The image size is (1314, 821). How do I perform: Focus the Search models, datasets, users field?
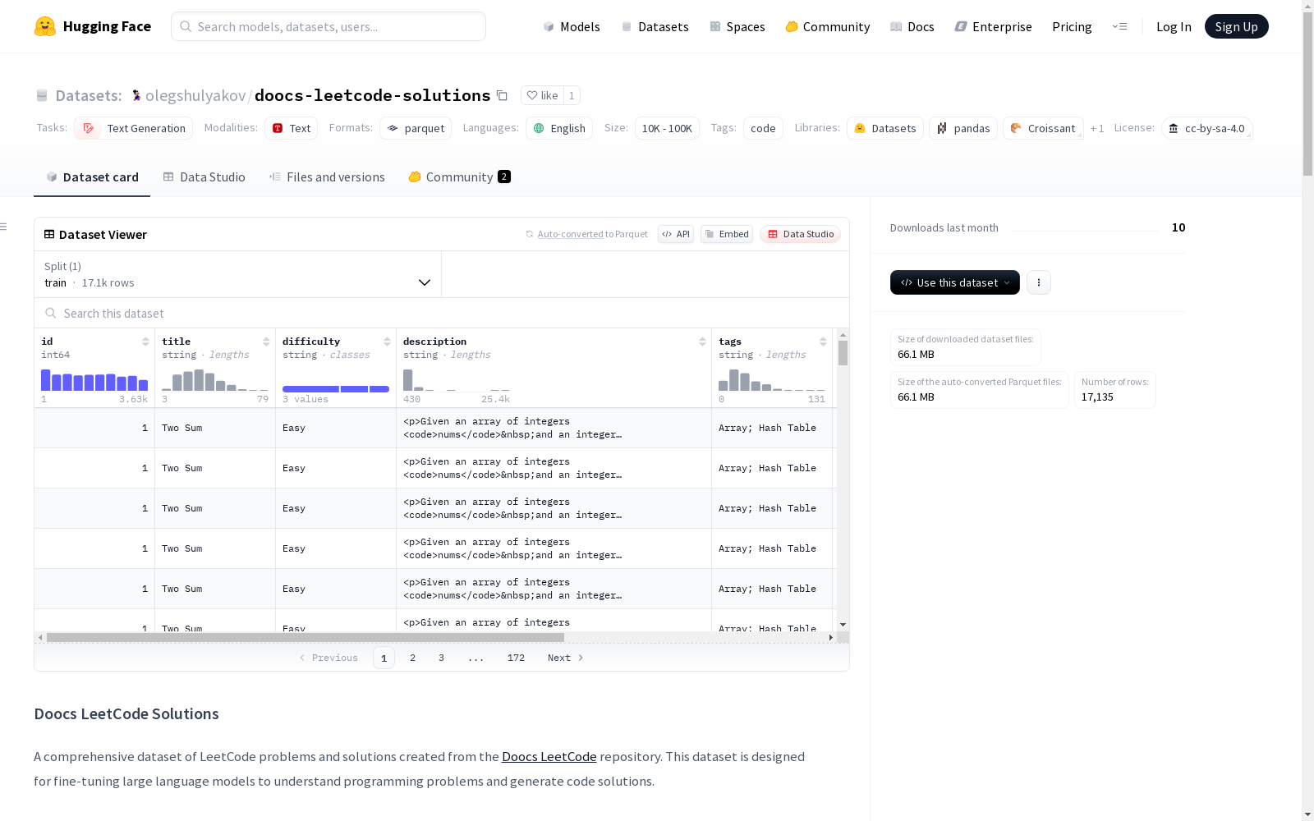[x=328, y=26]
